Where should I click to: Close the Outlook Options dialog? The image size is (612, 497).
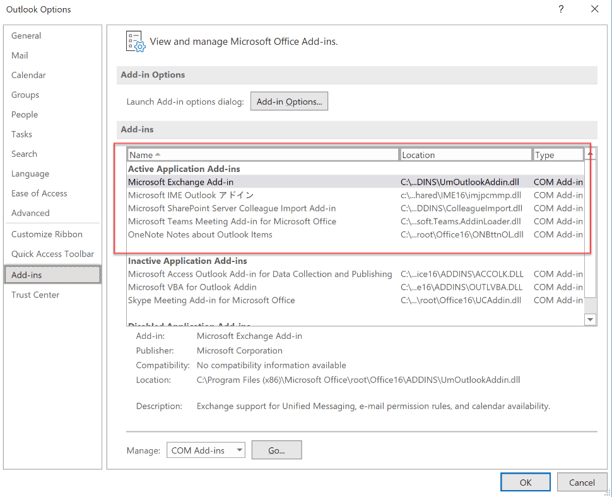pyautogui.click(x=594, y=9)
